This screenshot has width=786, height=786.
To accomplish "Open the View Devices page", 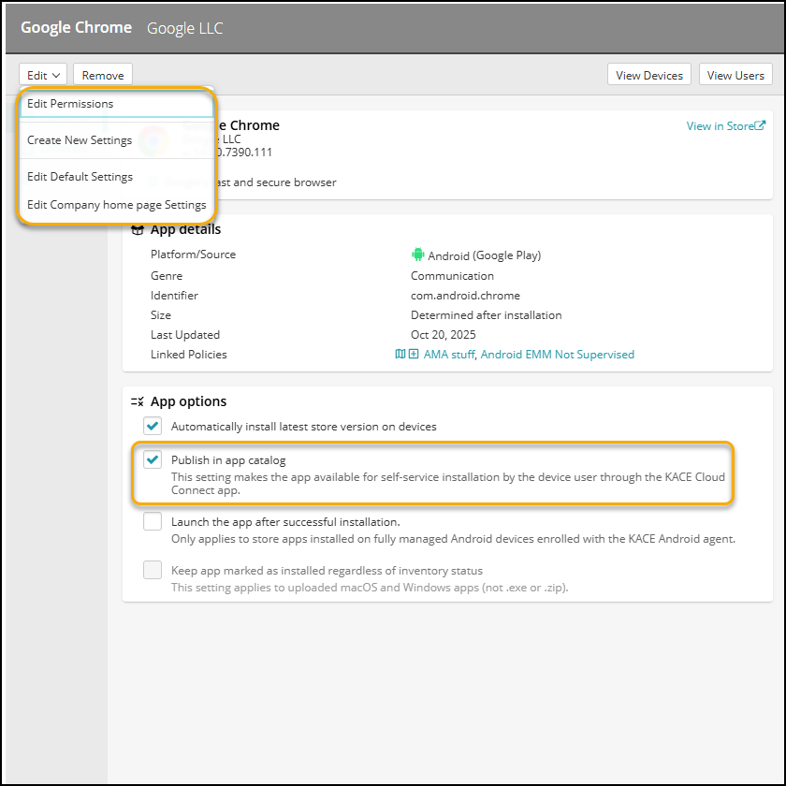I will tap(649, 76).
